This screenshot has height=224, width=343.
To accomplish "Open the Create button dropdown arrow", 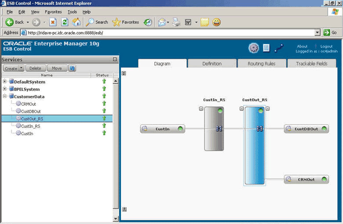I will click(x=21, y=68).
